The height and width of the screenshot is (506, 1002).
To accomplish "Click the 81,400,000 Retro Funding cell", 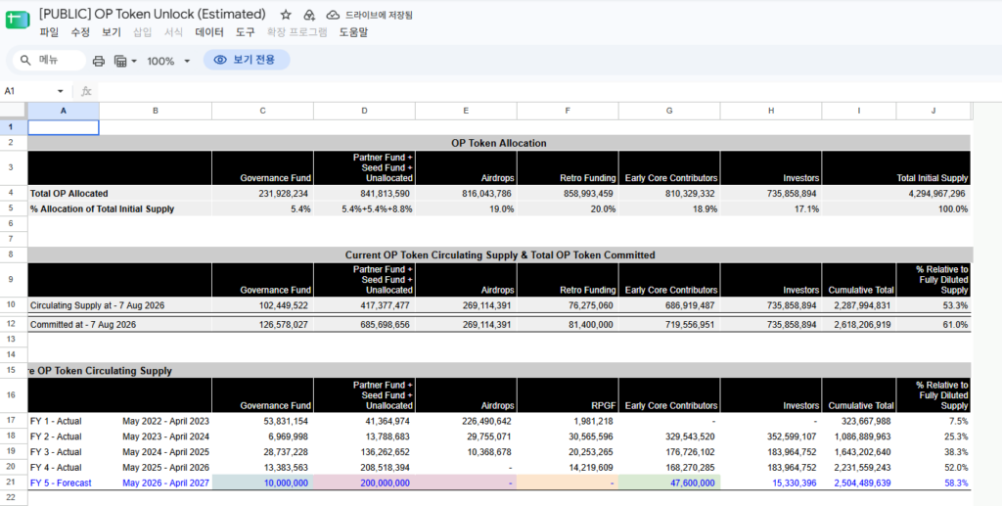I will coord(568,325).
